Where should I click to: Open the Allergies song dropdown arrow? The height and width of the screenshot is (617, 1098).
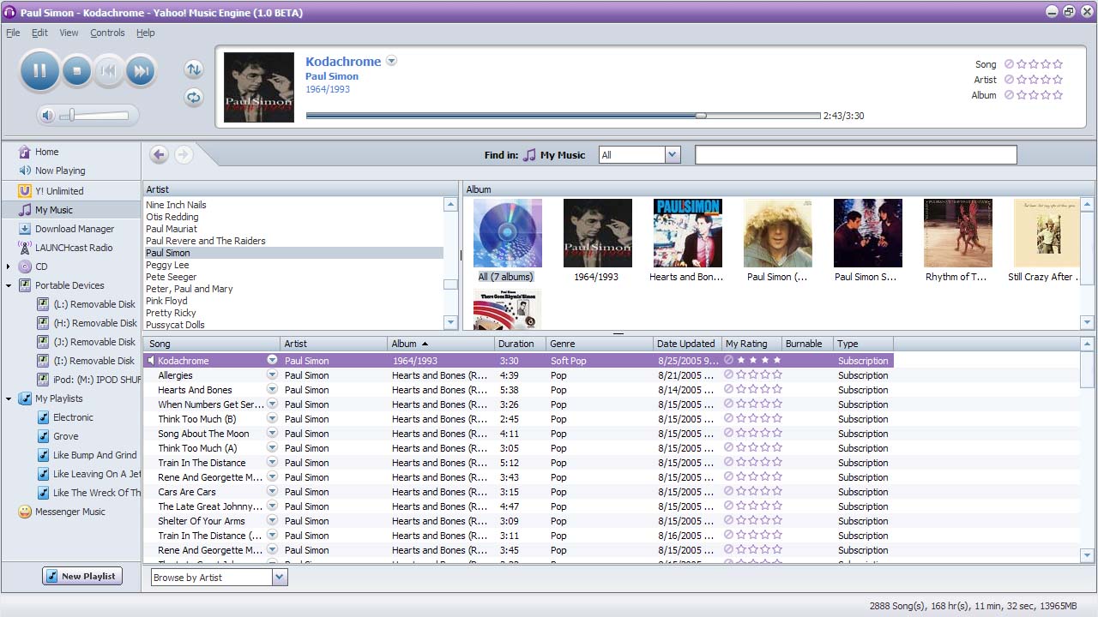point(272,375)
